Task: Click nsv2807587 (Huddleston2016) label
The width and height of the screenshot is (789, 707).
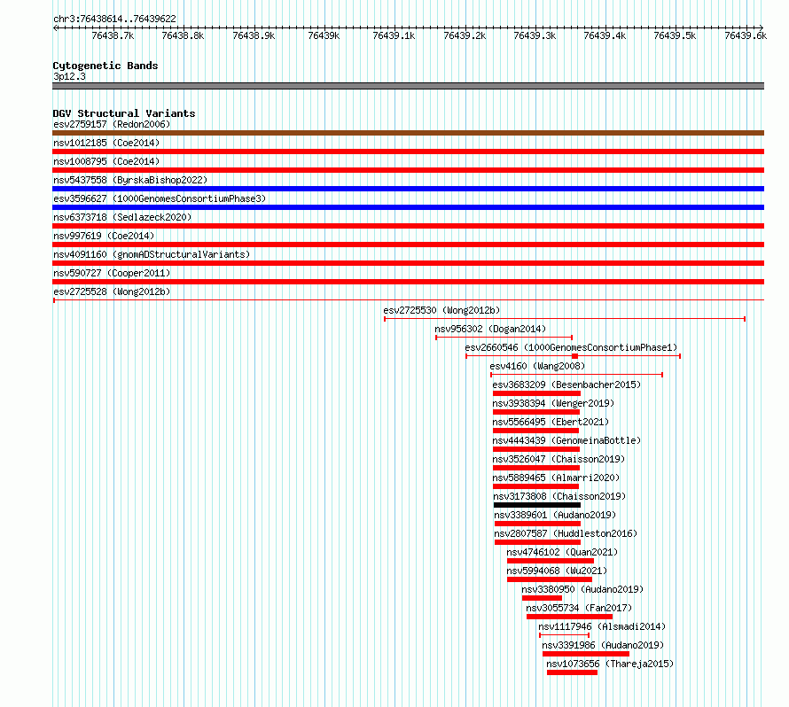Action: pos(566,533)
